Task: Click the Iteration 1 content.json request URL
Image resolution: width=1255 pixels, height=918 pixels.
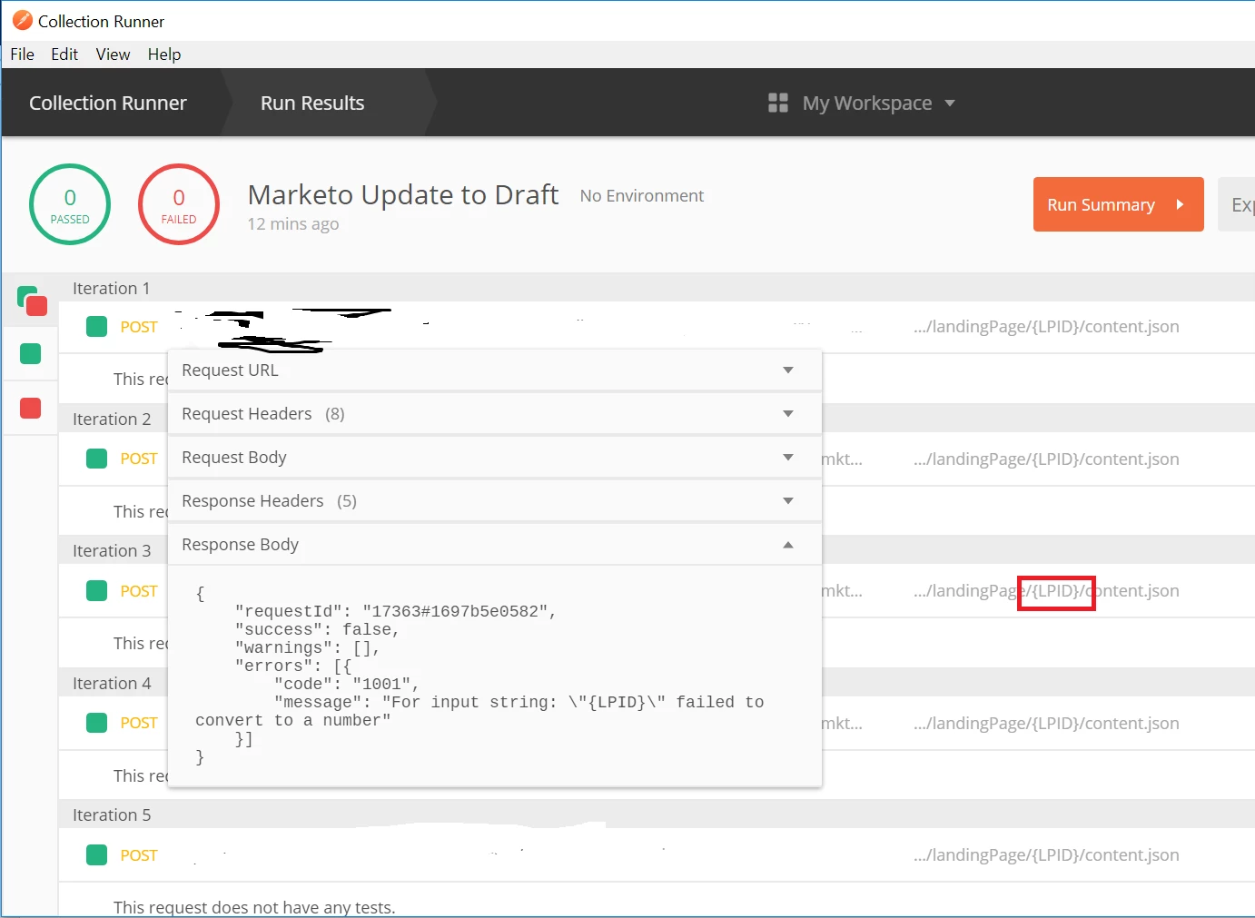Action: [x=1046, y=327]
